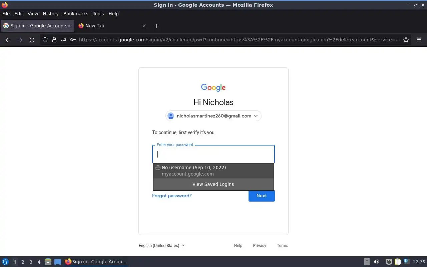Open the network tray icon
The image size is (427, 267).
(x=389, y=262)
